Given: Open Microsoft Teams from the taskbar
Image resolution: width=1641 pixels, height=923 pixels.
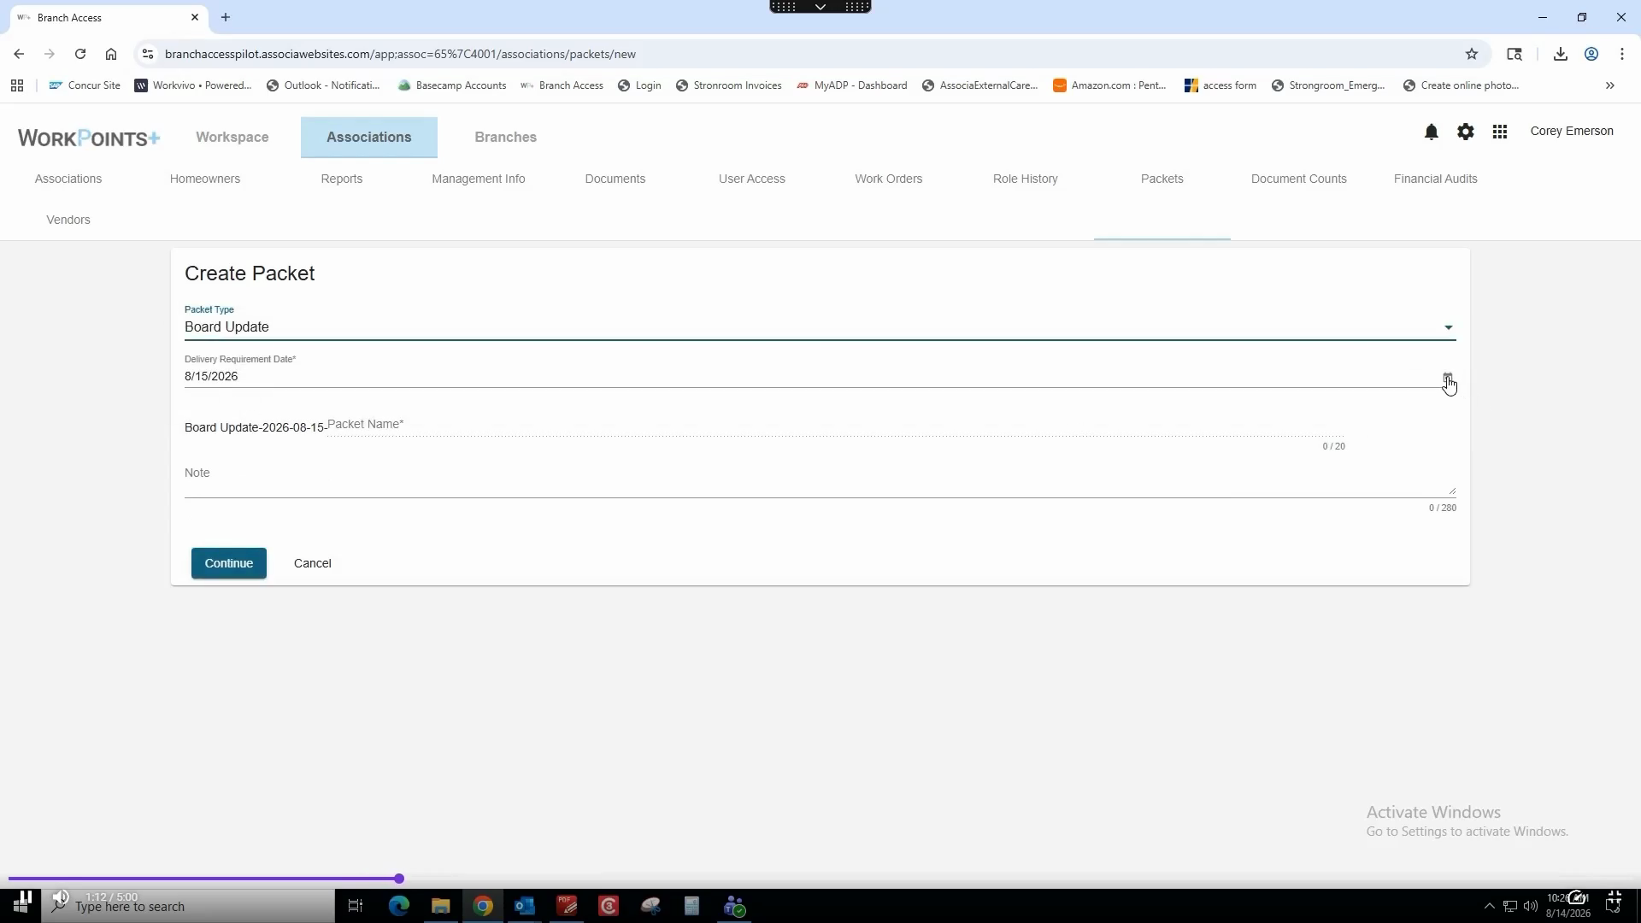Looking at the screenshot, I should (735, 906).
